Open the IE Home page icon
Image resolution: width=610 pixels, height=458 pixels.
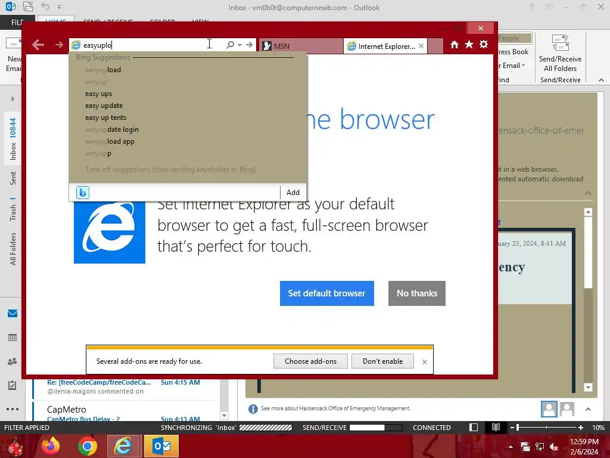[454, 44]
